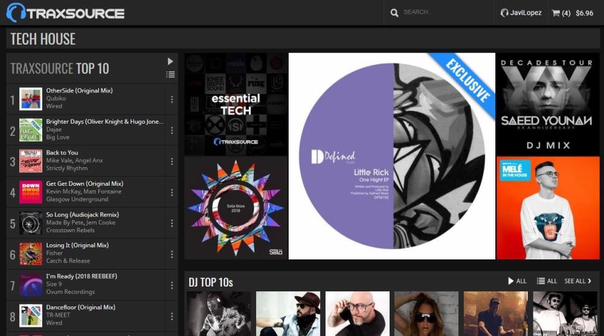Open artist TR-MEET link

pos(58,315)
